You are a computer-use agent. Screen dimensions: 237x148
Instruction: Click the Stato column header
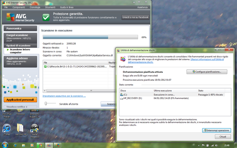click(211, 91)
